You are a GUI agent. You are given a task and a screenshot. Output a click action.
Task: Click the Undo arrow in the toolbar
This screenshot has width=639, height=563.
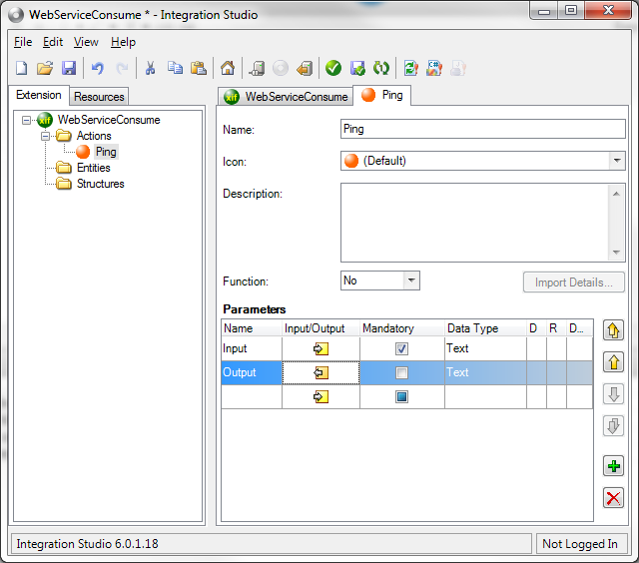[x=98, y=68]
